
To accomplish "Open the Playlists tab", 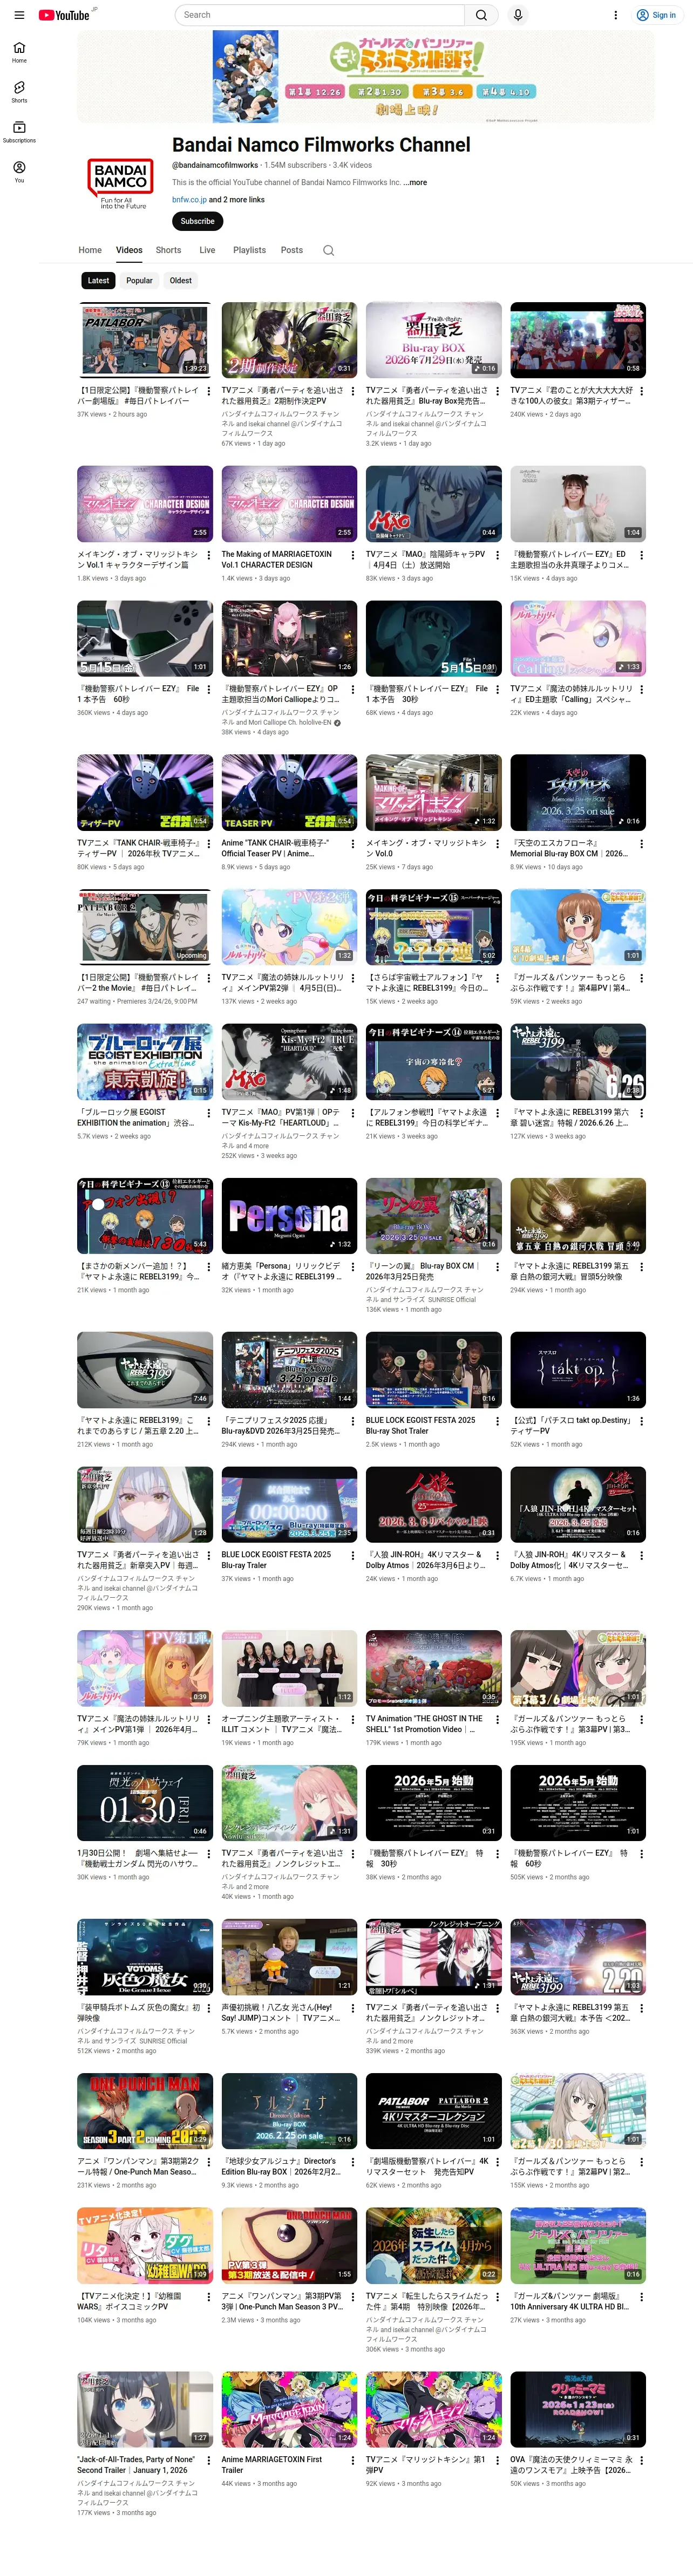I will [249, 250].
